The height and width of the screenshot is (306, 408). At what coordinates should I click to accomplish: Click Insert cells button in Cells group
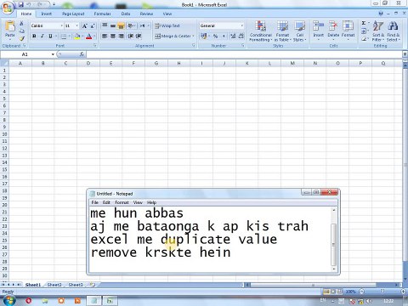click(x=319, y=30)
